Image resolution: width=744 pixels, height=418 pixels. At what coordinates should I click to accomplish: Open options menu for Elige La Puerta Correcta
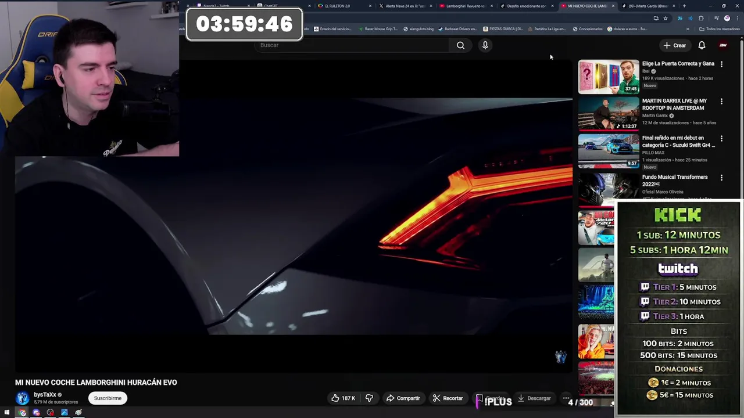tap(721, 64)
